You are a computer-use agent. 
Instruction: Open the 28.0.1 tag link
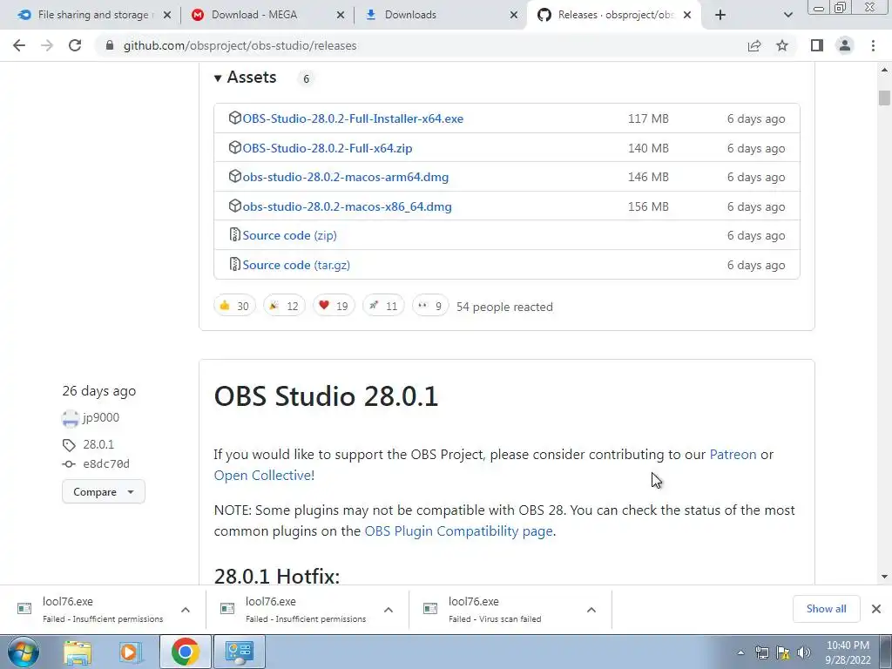point(98,444)
